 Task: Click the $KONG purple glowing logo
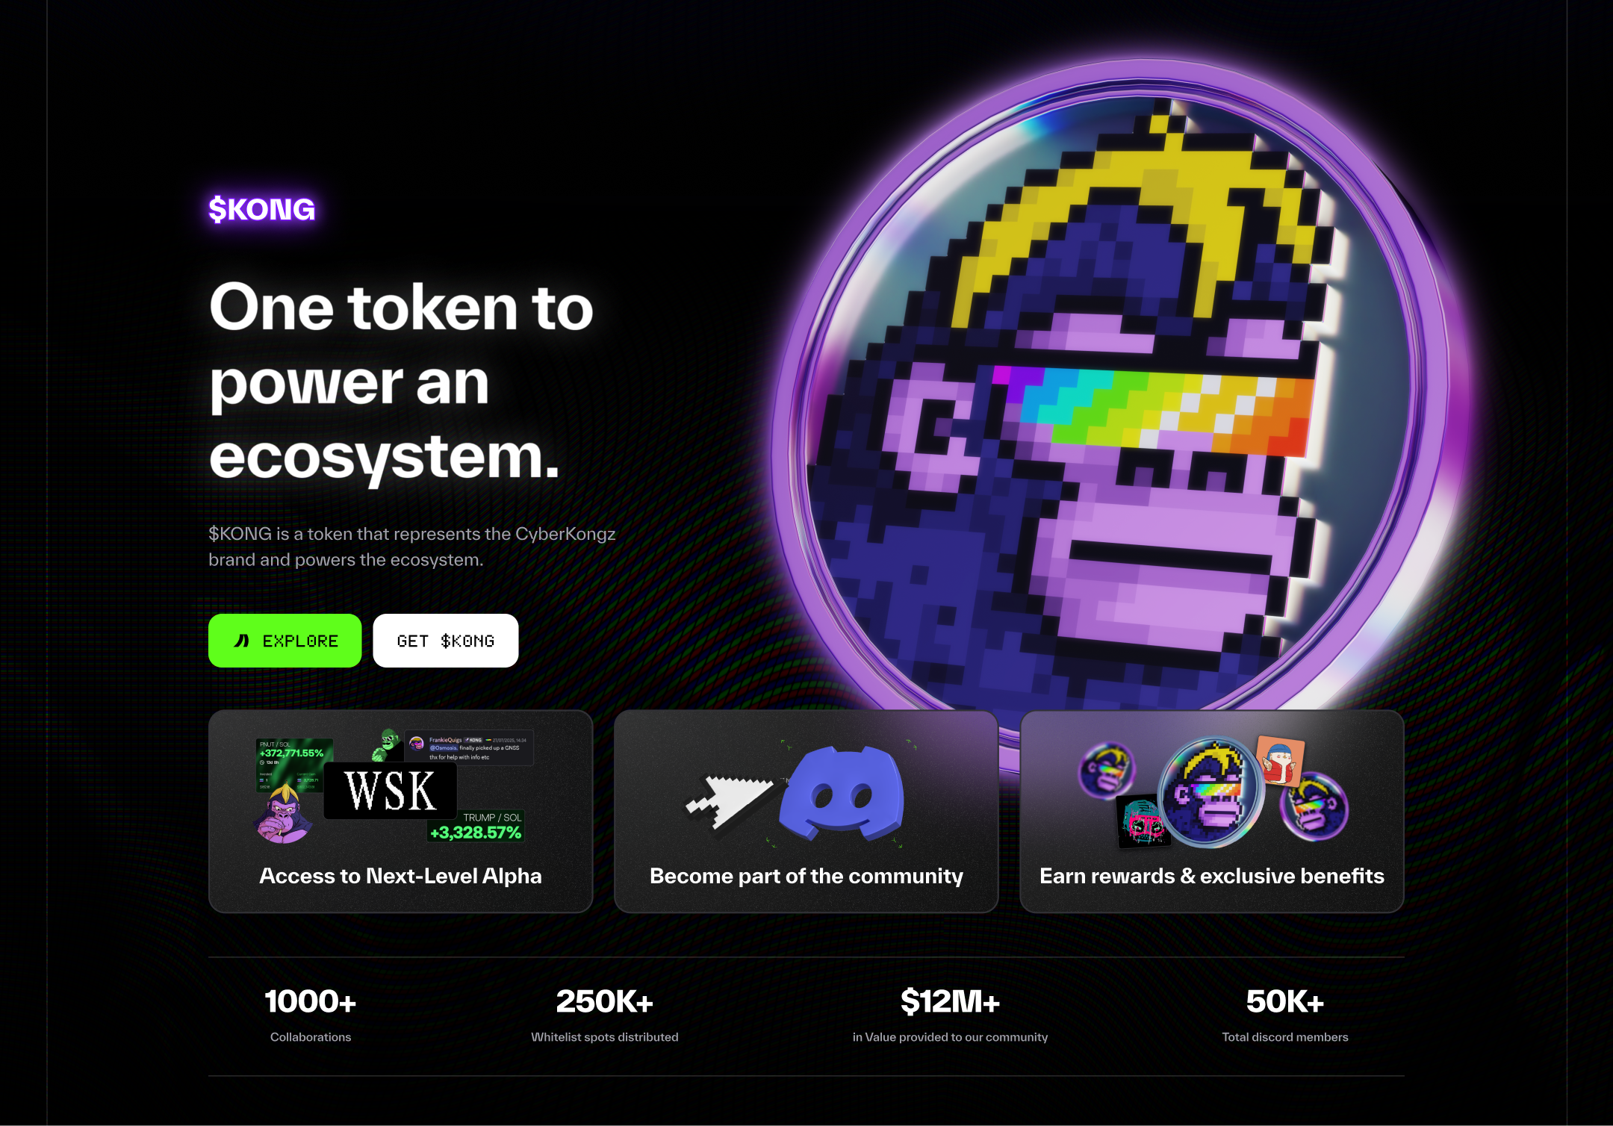pyautogui.click(x=261, y=209)
